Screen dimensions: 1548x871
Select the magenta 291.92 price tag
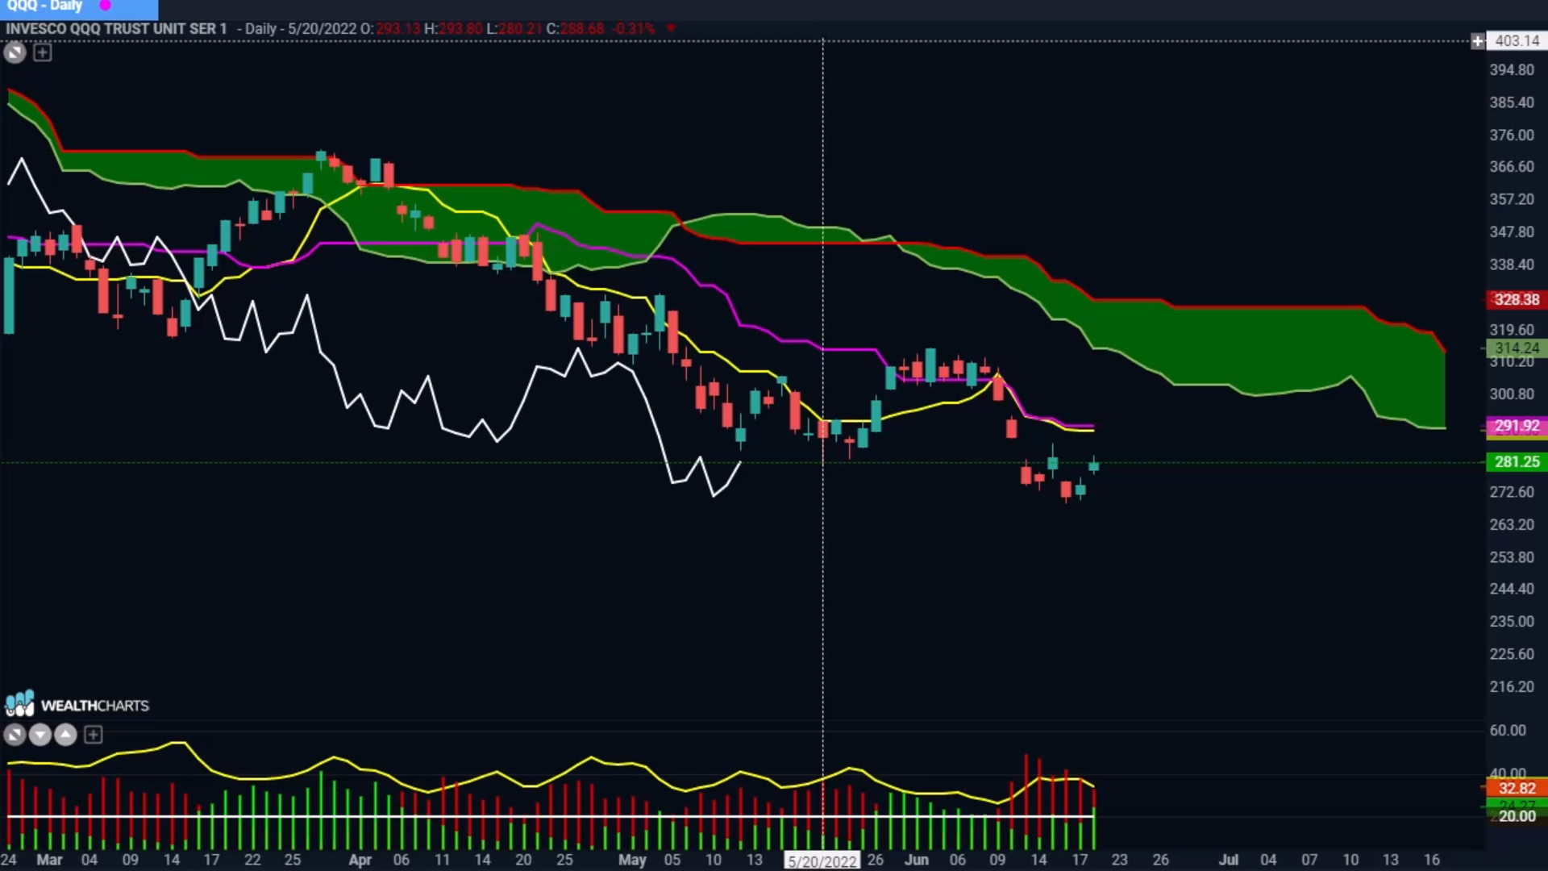pyautogui.click(x=1517, y=426)
